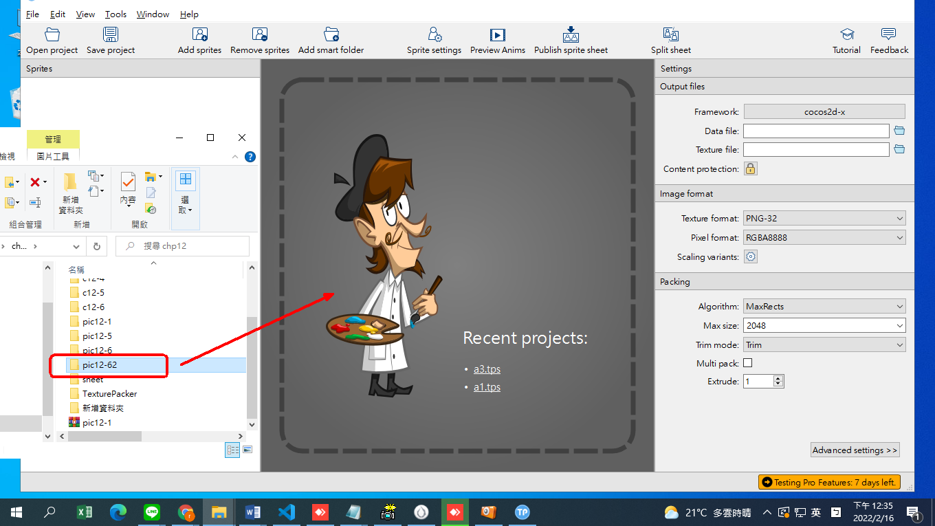Open the Explorer address bar history dropdown

[x=78, y=246]
